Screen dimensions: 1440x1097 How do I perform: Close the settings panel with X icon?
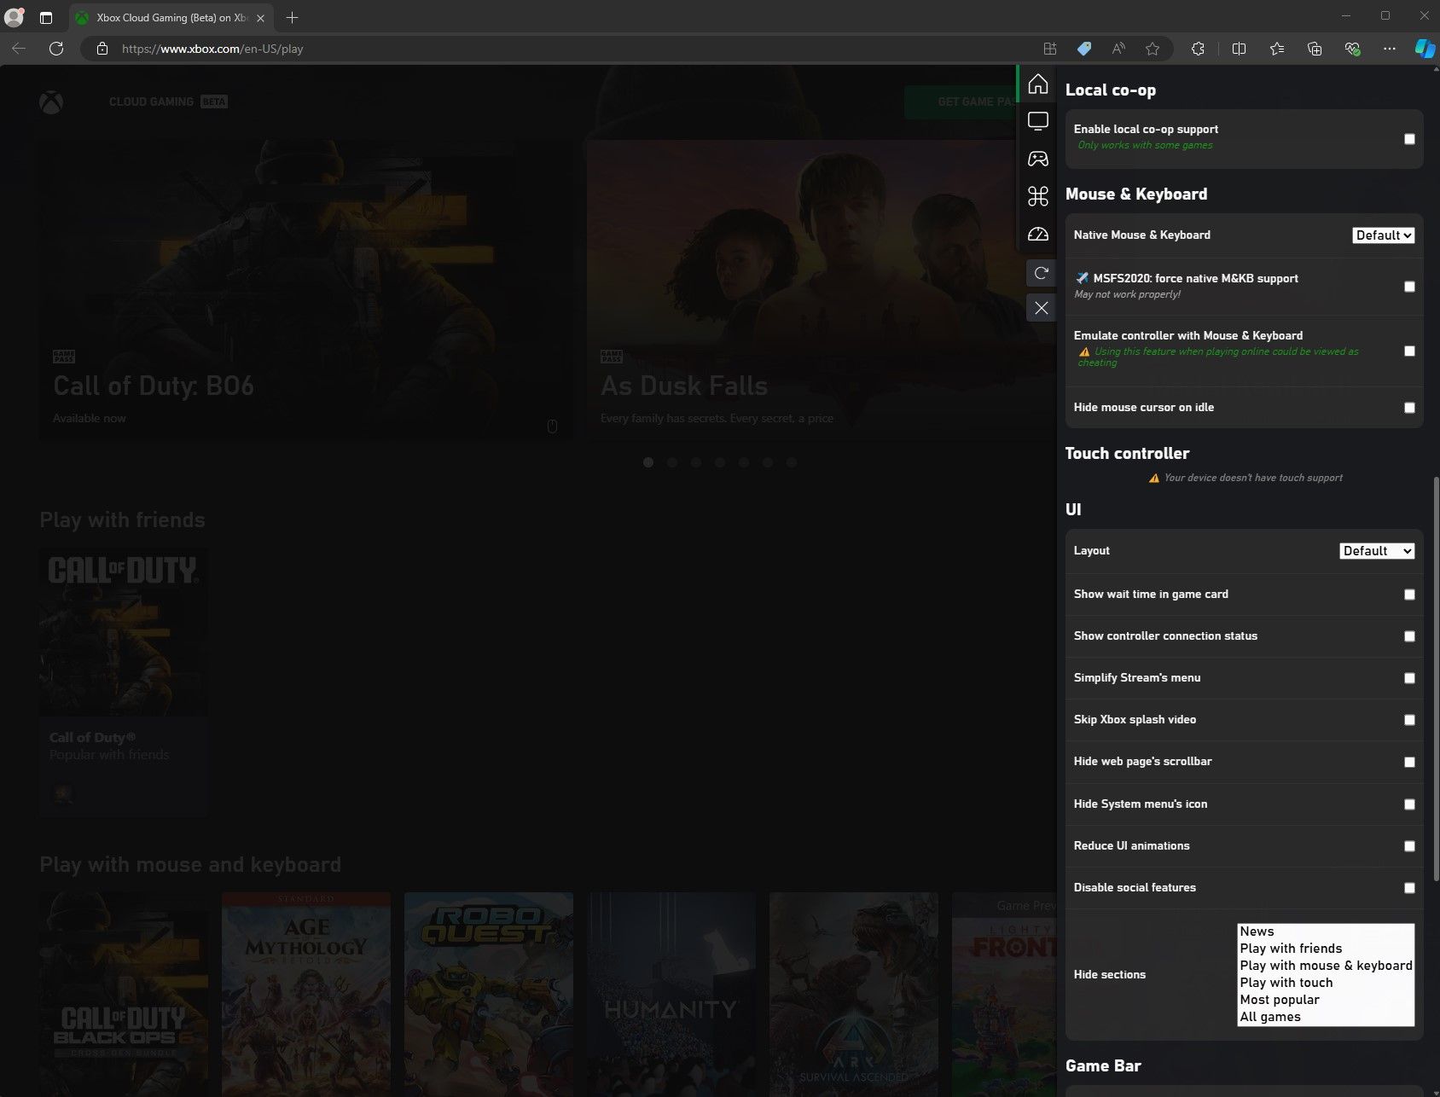tap(1041, 308)
